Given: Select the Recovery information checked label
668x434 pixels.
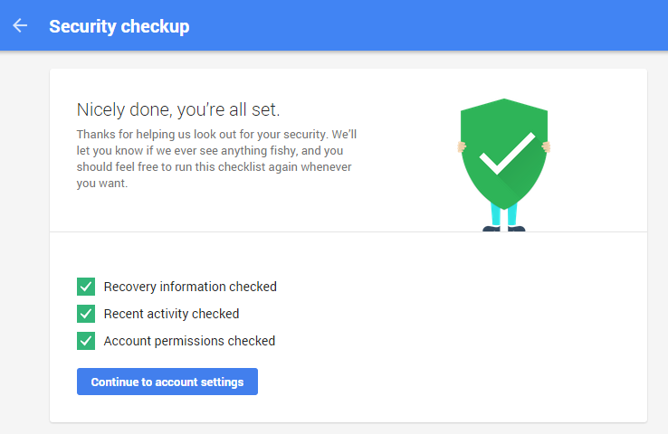Looking at the screenshot, I should click(190, 287).
